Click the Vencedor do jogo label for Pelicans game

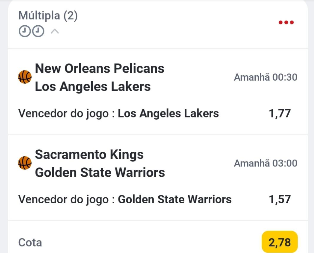[x=64, y=114]
